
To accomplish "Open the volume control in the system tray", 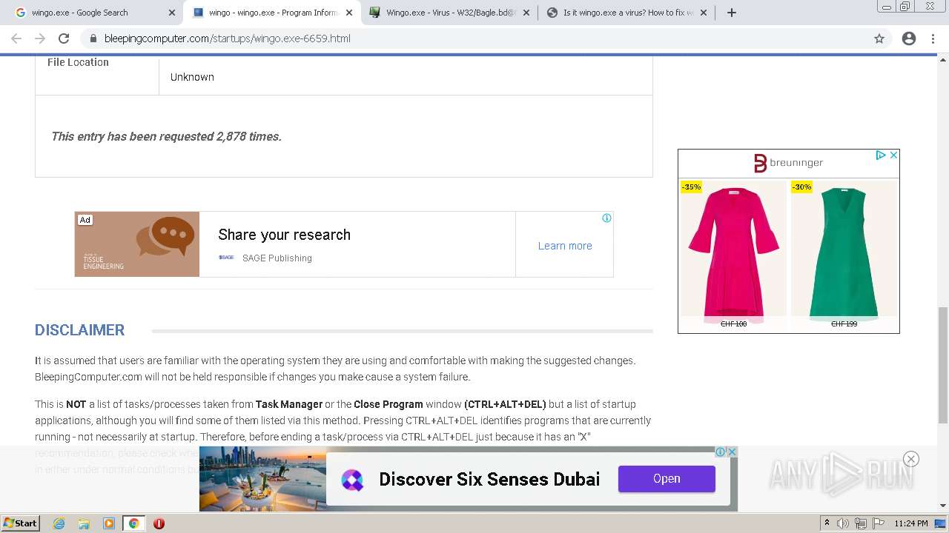I will pyautogui.click(x=843, y=523).
